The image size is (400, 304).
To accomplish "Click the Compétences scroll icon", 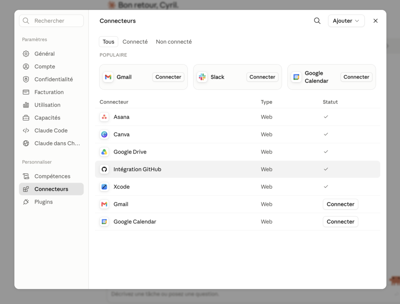I will point(26,176).
